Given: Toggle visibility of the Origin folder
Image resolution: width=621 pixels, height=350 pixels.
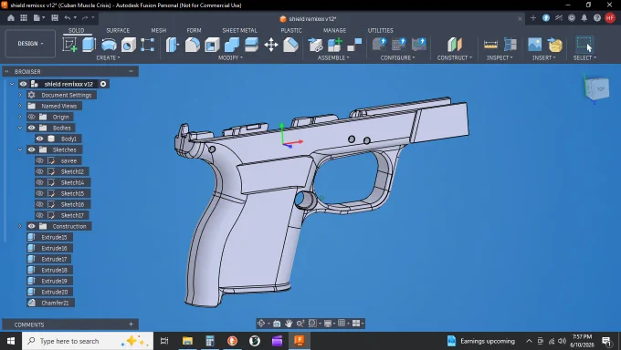Looking at the screenshot, I should point(32,117).
